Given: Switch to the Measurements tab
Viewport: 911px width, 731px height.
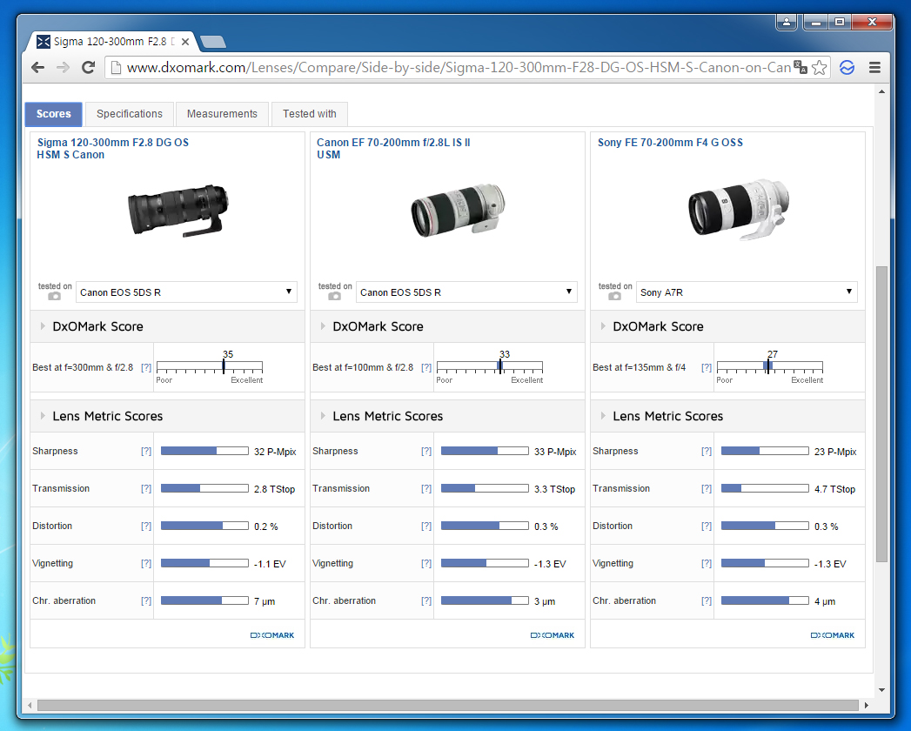Looking at the screenshot, I should 222,114.
